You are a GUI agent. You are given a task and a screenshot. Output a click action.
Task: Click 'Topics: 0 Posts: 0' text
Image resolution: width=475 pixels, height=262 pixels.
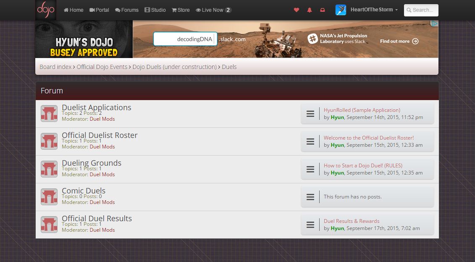click(x=82, y=196)
